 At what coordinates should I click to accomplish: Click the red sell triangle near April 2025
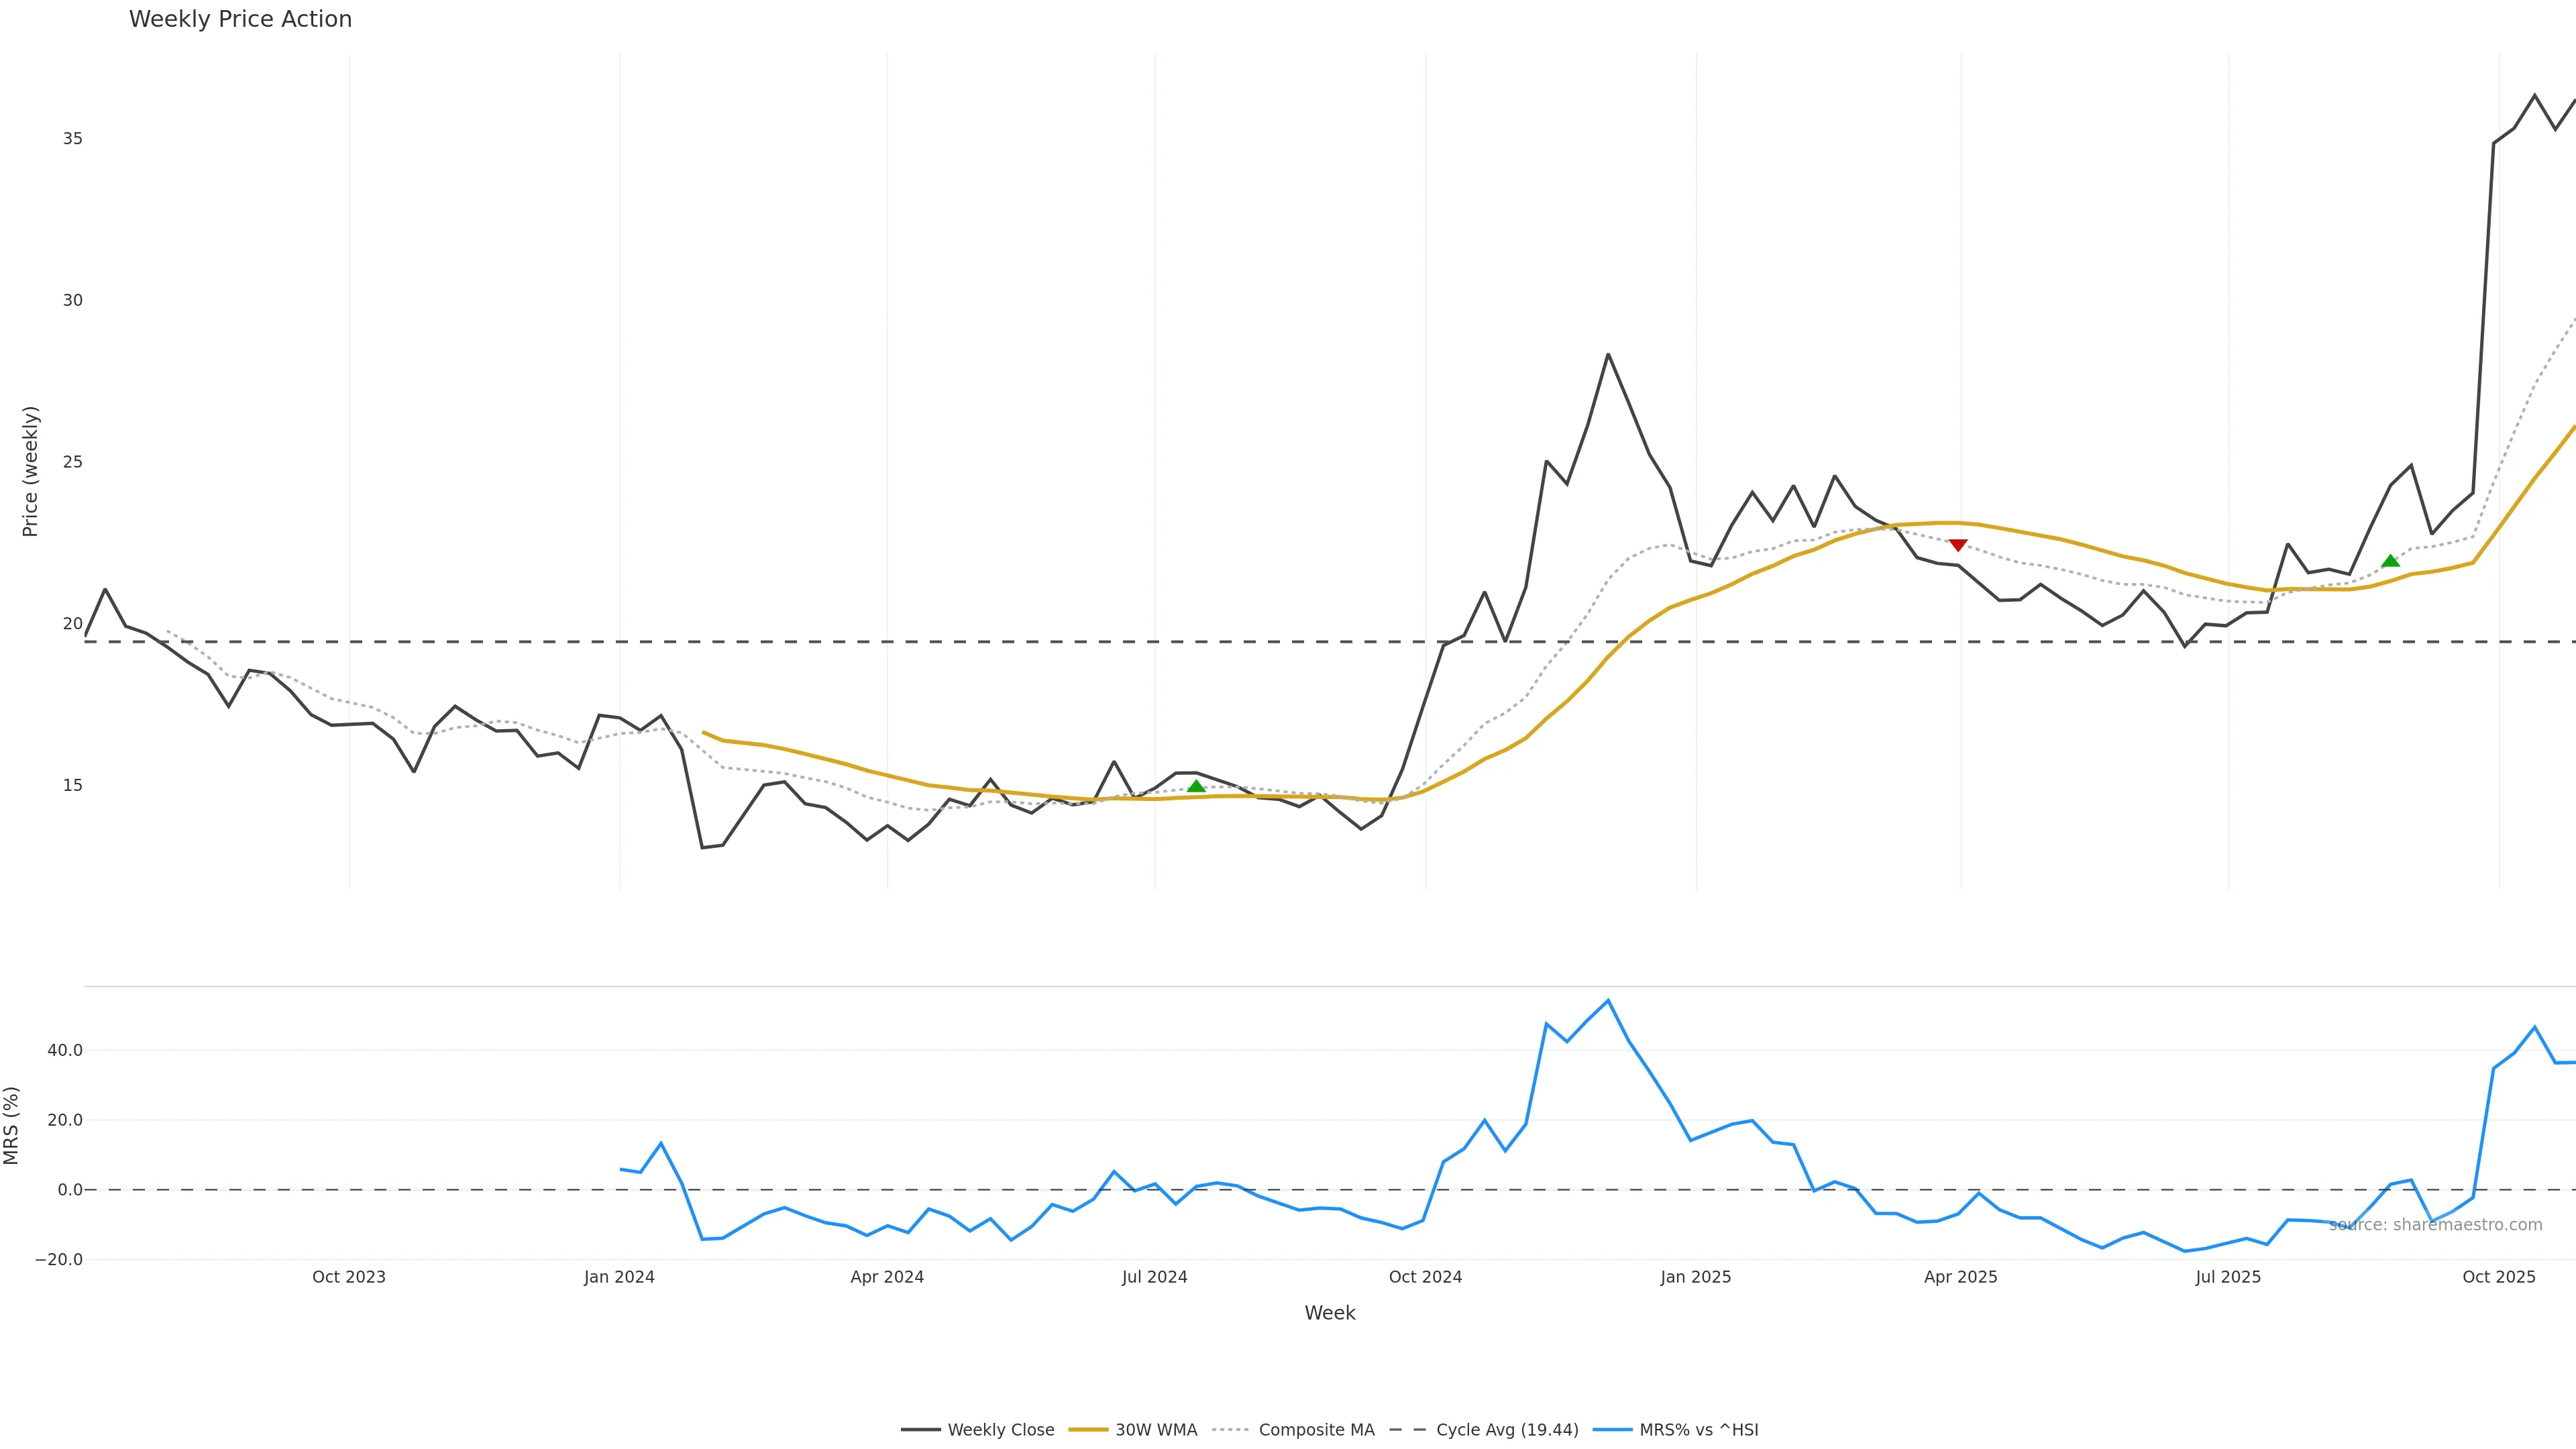click(1958, 545)
